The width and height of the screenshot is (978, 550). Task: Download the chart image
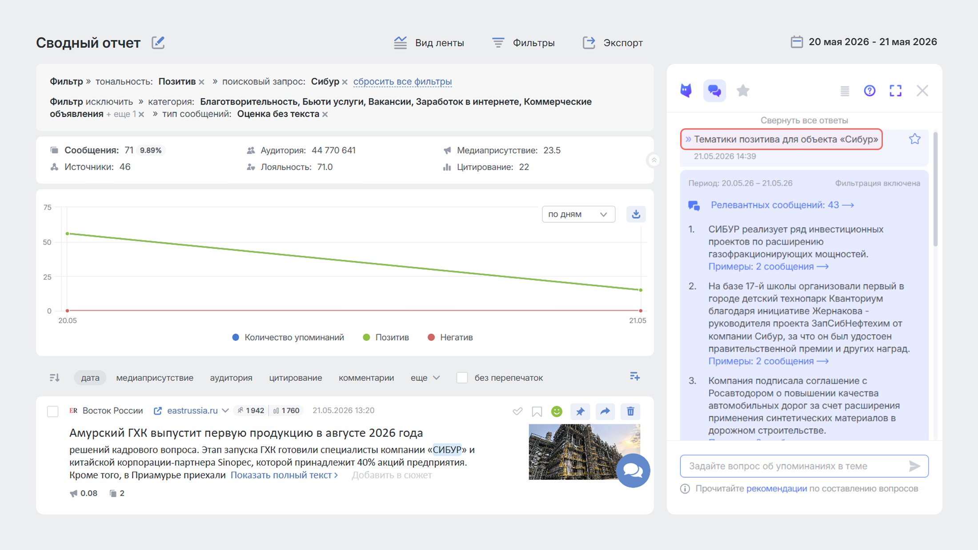point(636,214)
